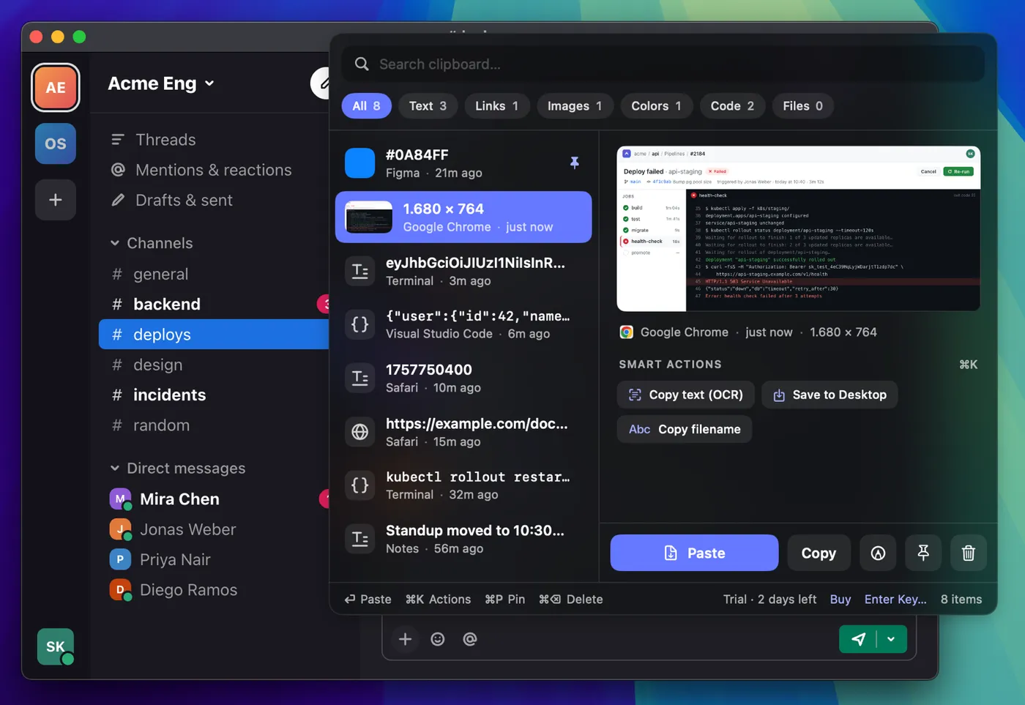Viewport: 1025px width, 705px height.
Task: Select the All 8 filter tab
Action: [366, 106]
